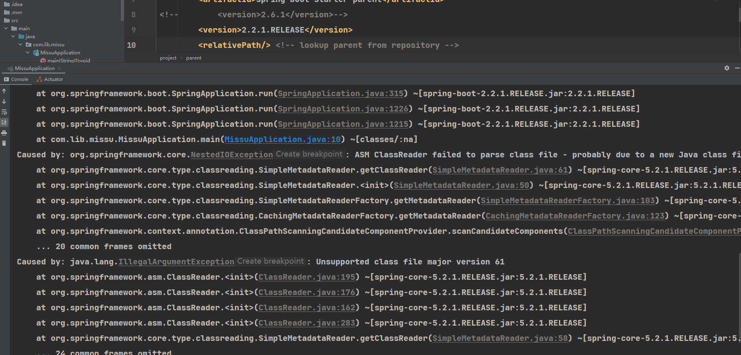Click the main folder icon
Viewport: 741px width, 355px height.
14,29
